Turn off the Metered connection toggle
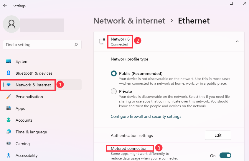Viewport: 249px width, 161px height. (x=225, y=156)
